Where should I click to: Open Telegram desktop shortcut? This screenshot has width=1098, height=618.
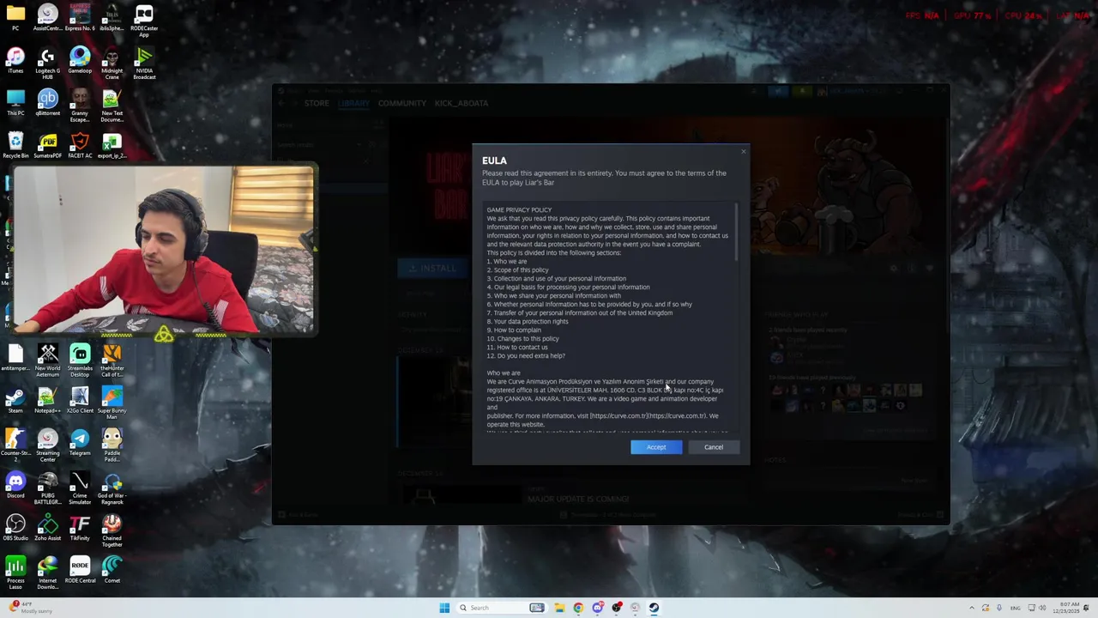(80, 443)
